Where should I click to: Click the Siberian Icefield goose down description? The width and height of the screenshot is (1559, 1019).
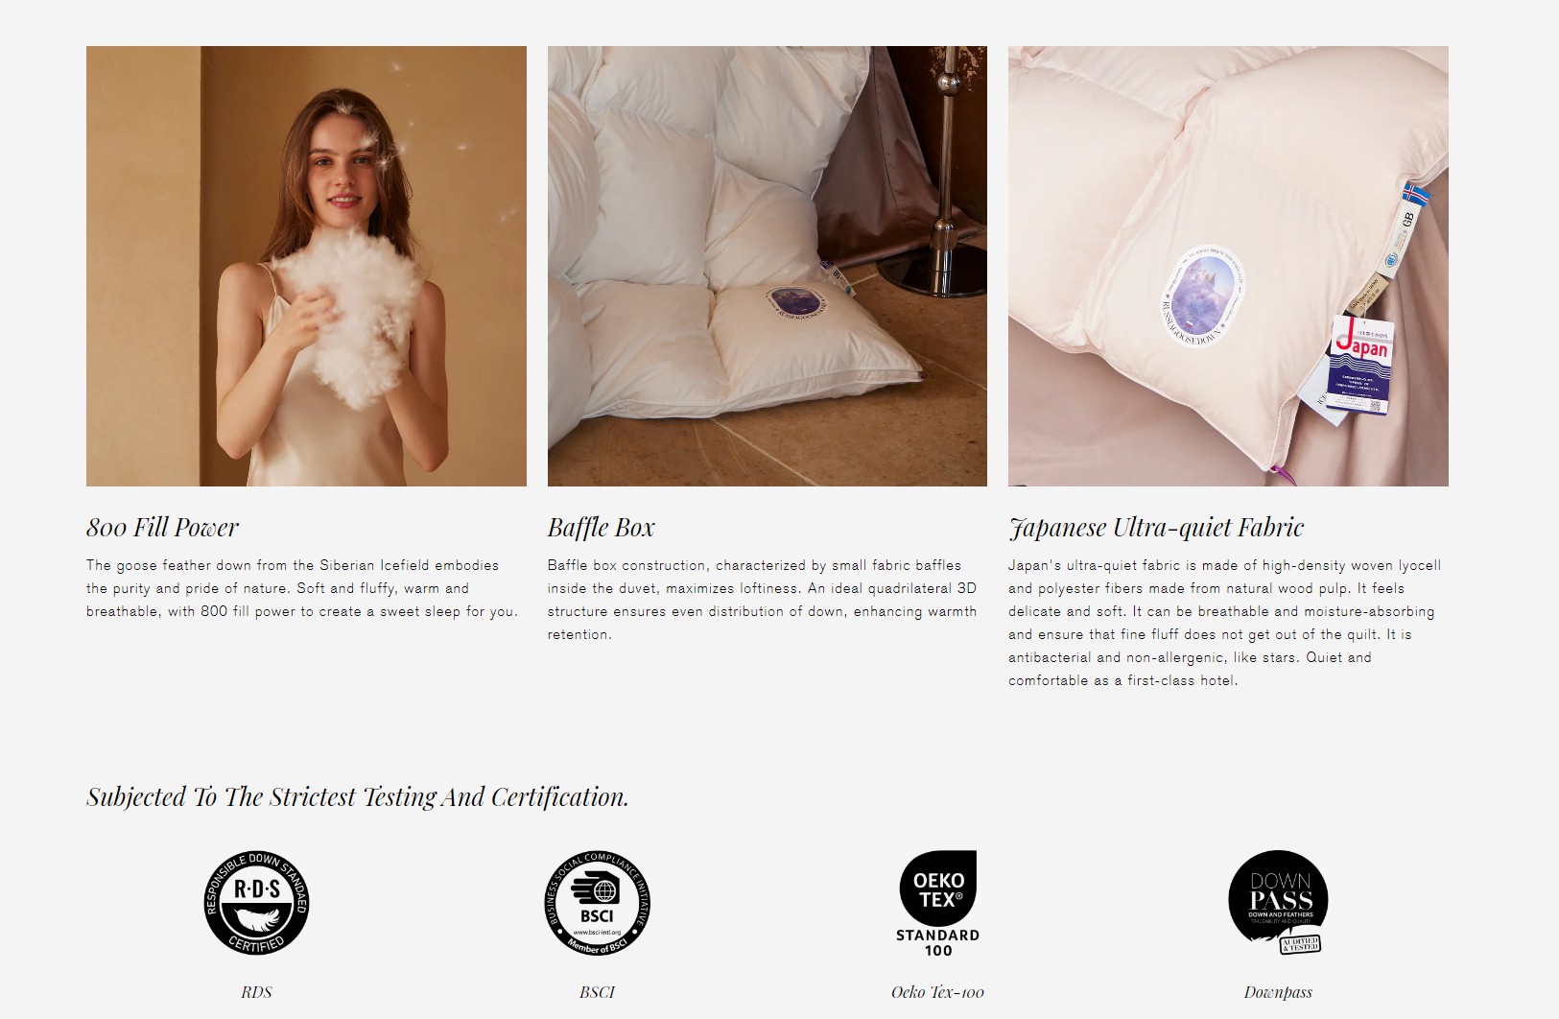[x=302, y=588]
